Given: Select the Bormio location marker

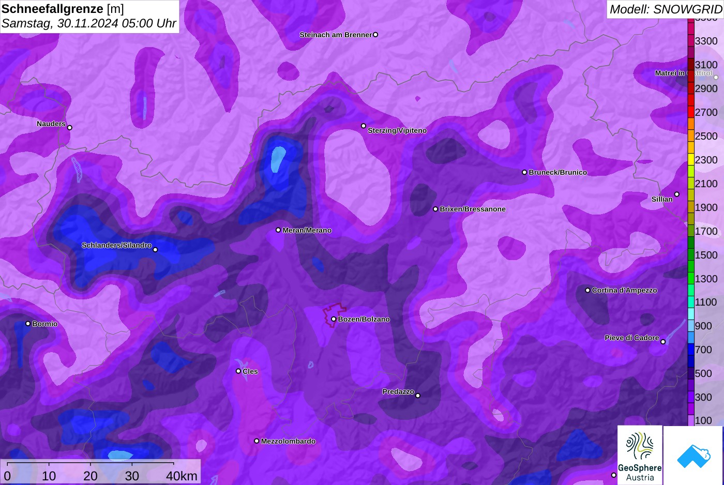Looking at the screenshot, I should [x=28, y=324].
